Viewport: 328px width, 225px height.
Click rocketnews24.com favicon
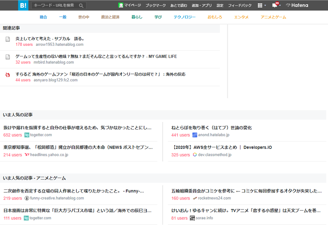tap(195, 198)
